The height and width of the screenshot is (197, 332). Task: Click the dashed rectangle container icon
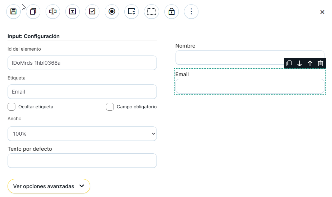coord(152,11)
